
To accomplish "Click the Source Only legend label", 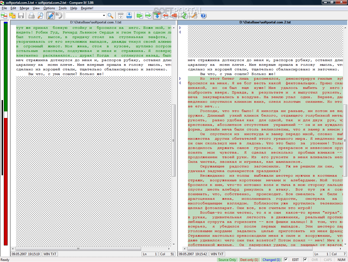I will click(x=227, y=260).
